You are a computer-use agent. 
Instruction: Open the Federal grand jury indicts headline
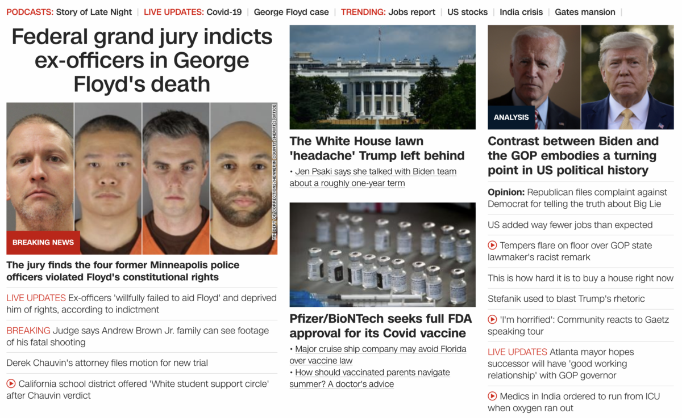142,61
